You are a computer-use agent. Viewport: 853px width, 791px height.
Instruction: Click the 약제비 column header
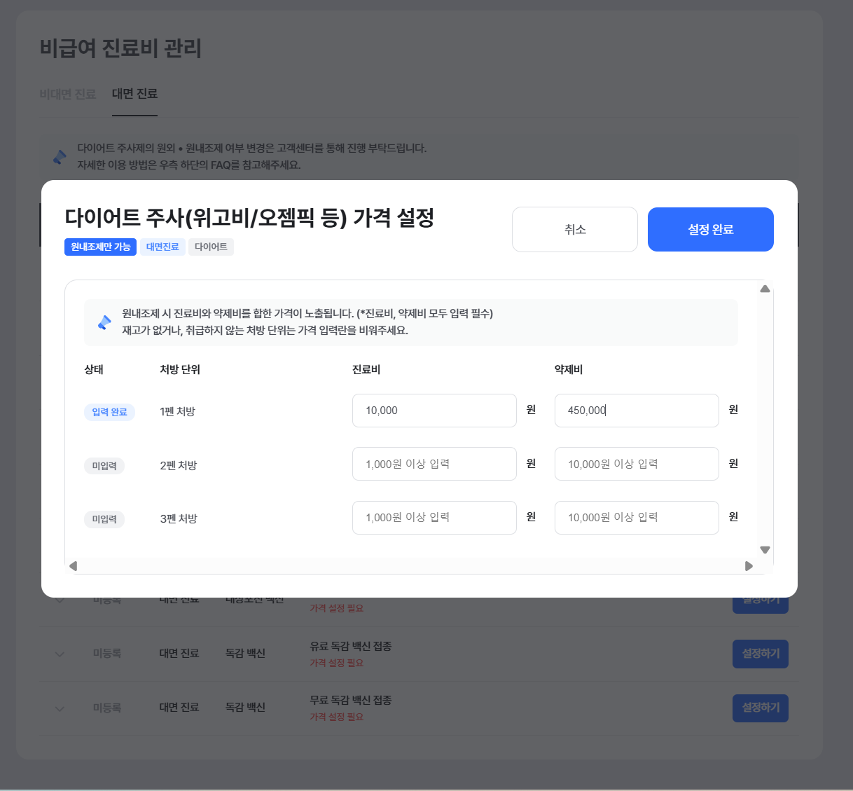tap(569, 369)
